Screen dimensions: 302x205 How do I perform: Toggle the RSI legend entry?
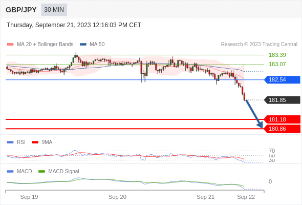click(x=16, y=142)
